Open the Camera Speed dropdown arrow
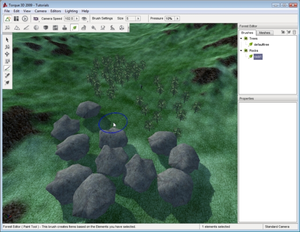300x232 pixels. pos(76,18)
